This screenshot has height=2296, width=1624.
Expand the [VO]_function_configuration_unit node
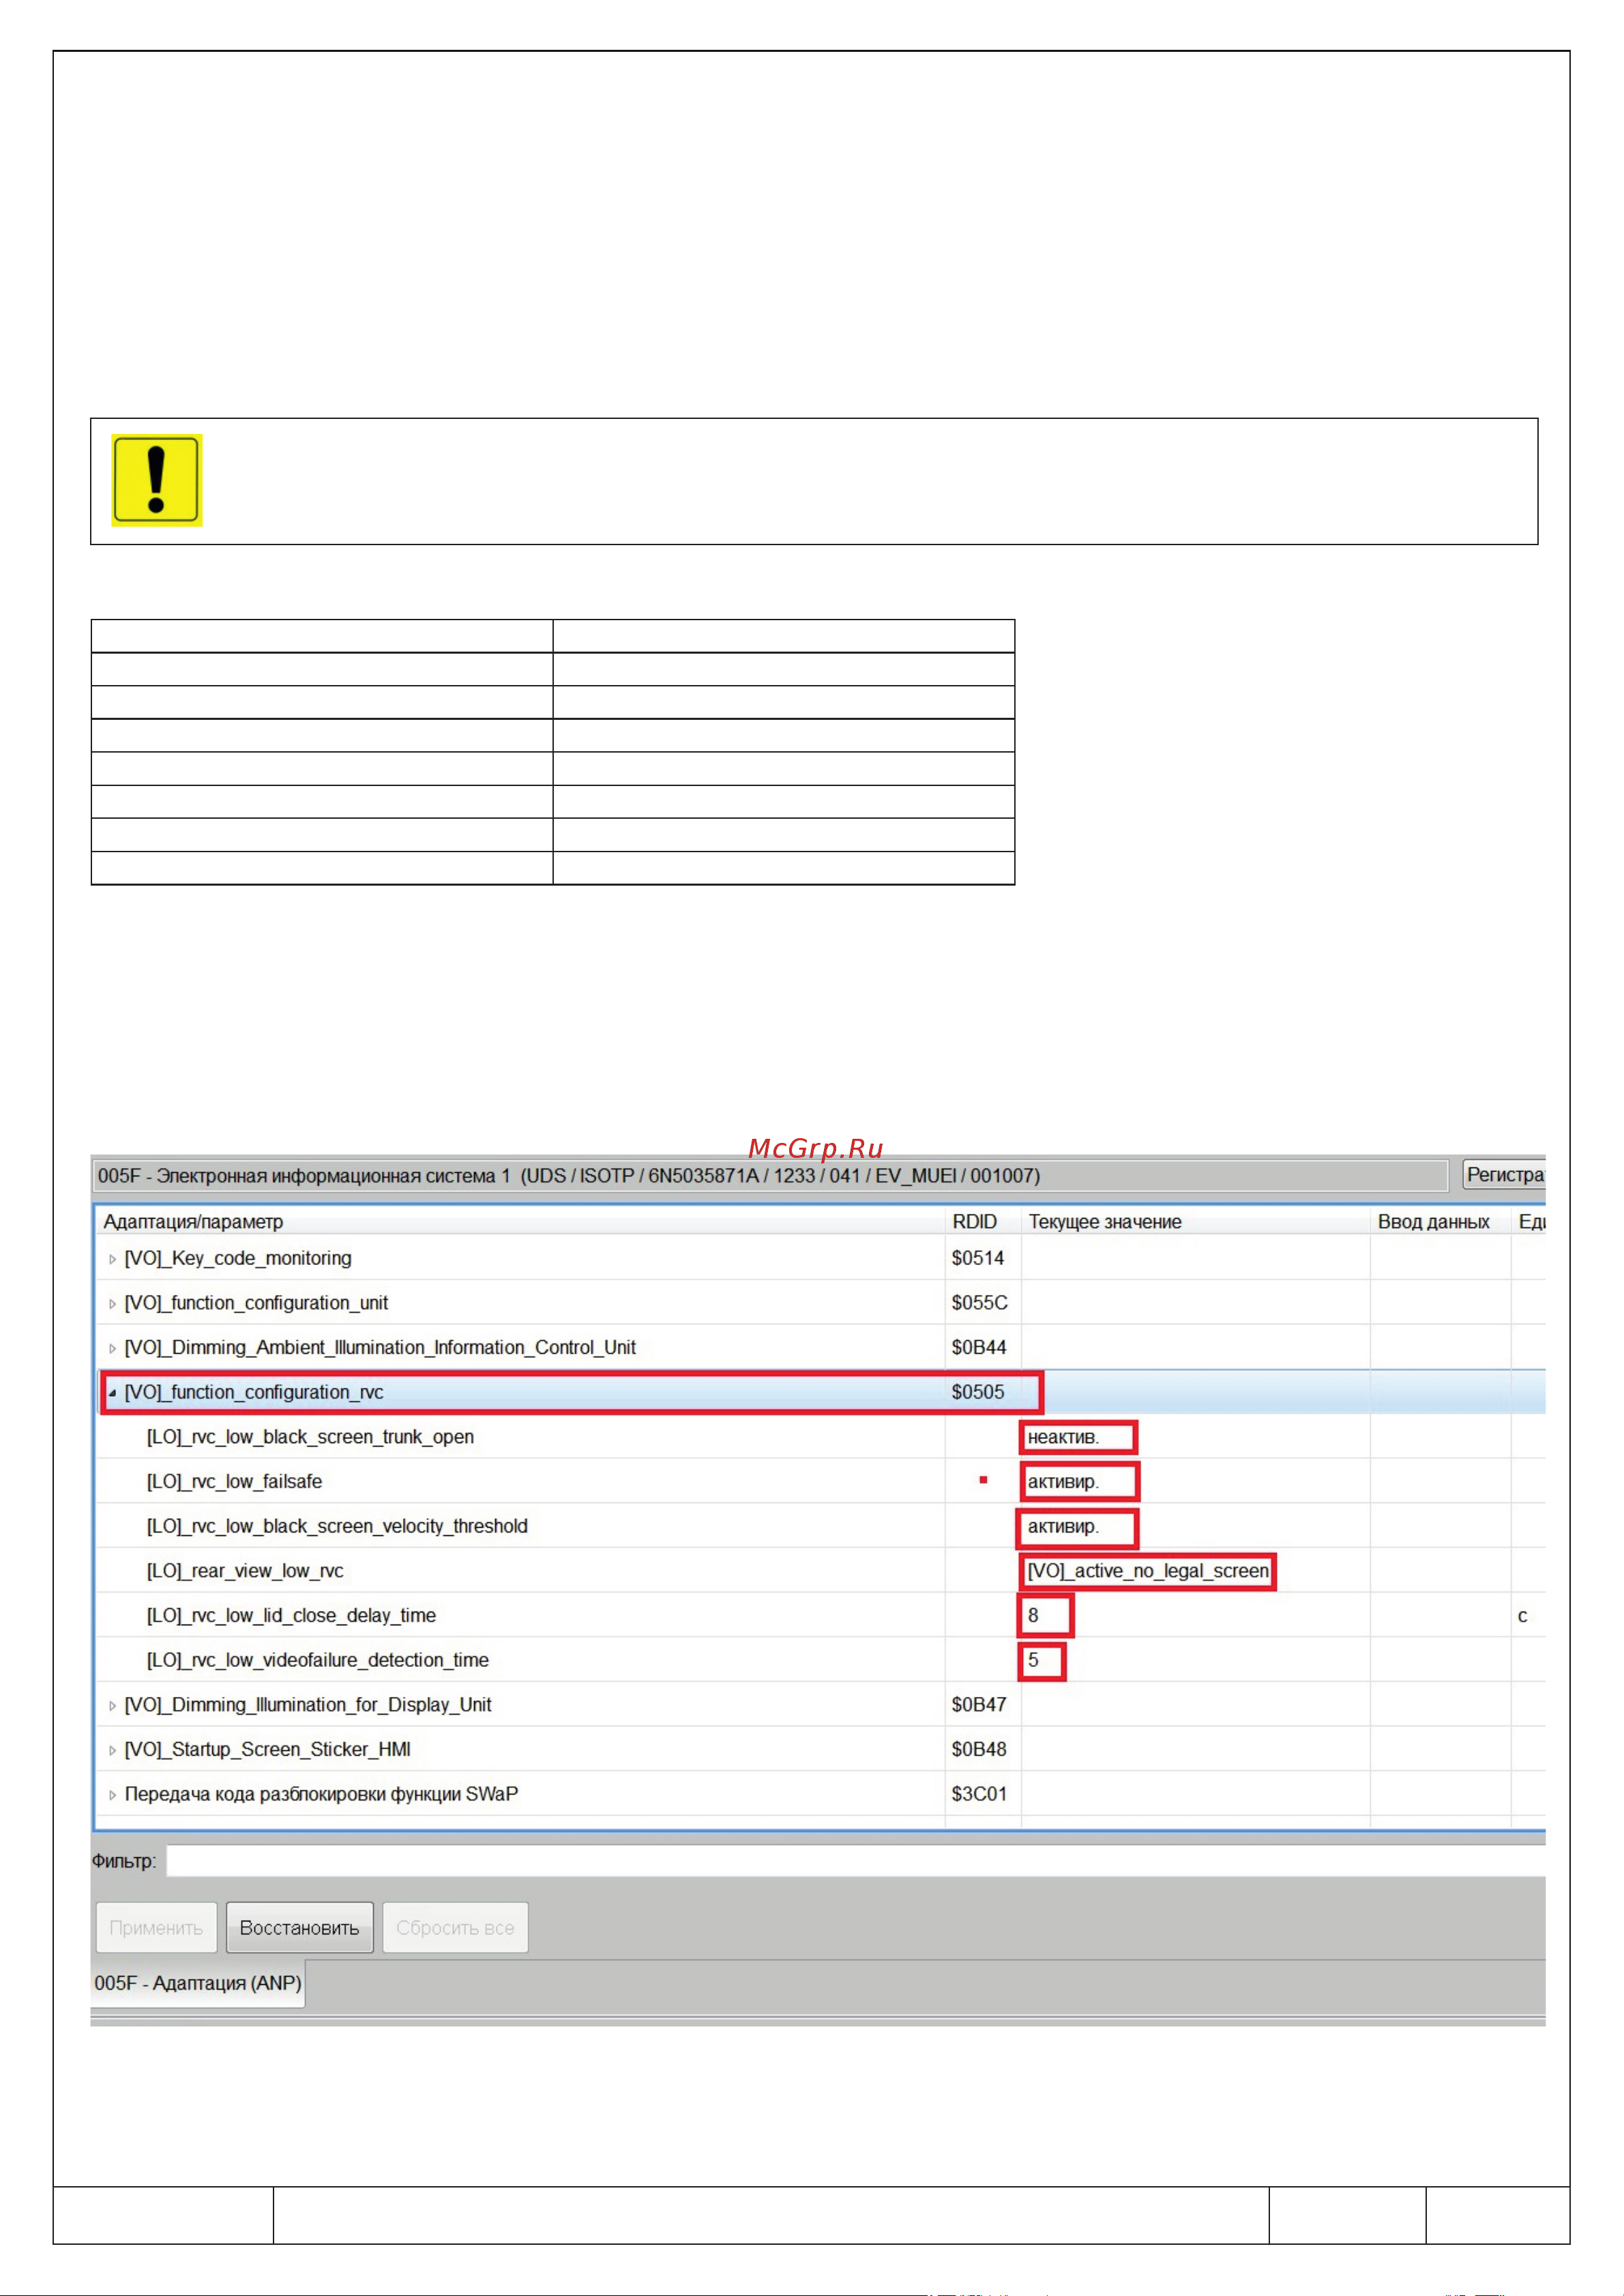click(112, 1303)
